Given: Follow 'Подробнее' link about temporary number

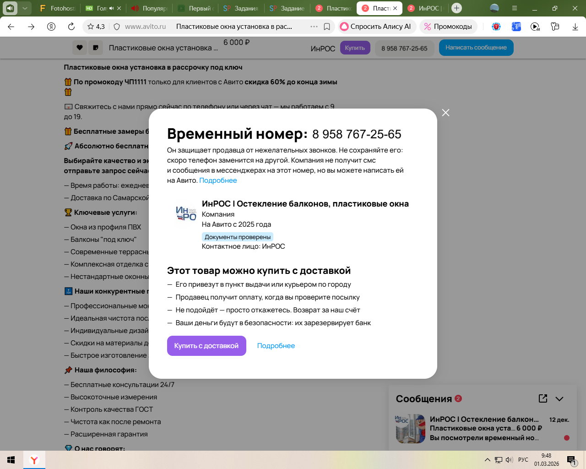Looking at the screenshot, I should point(218,180).
